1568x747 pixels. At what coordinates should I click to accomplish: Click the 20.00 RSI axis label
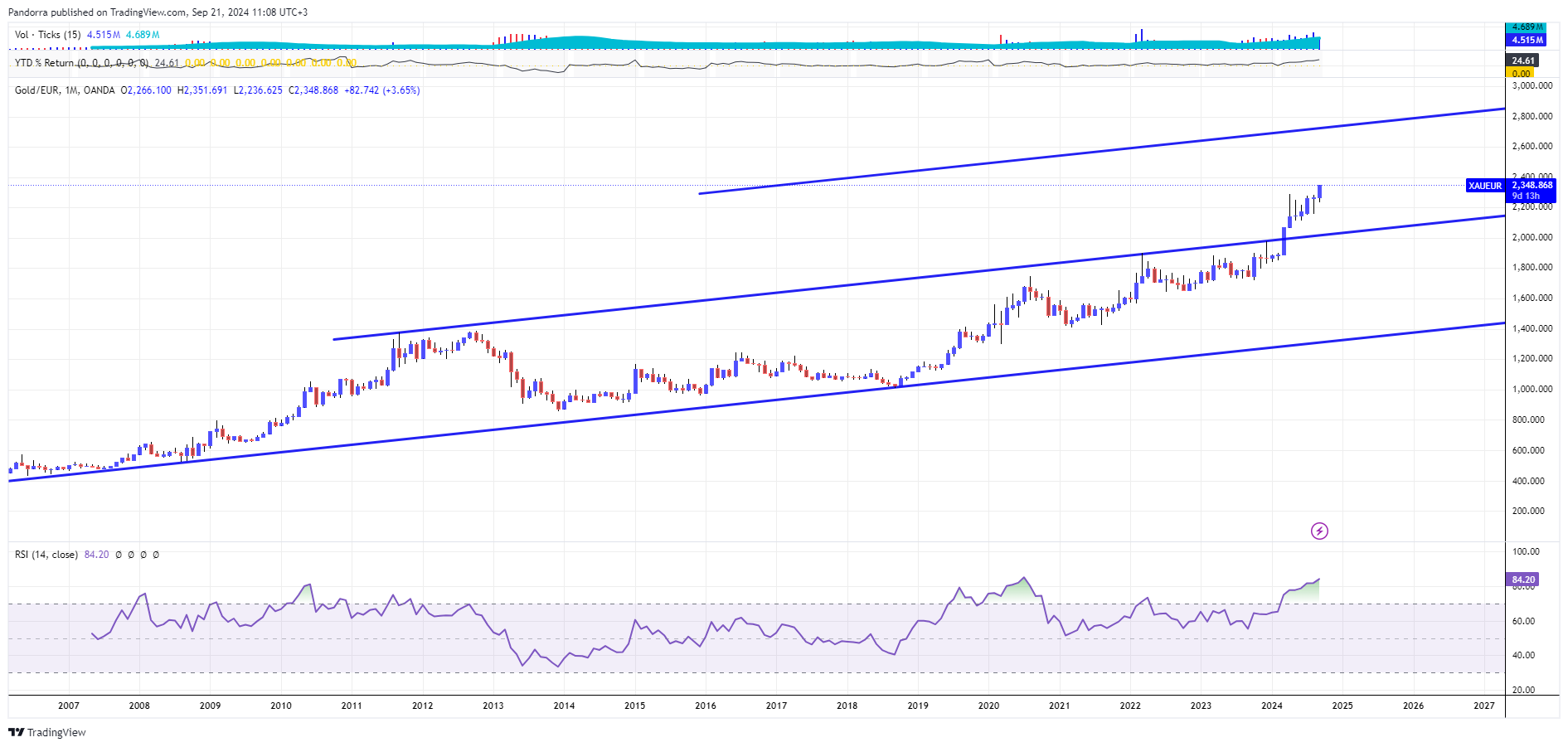[x=1524, y=690]
